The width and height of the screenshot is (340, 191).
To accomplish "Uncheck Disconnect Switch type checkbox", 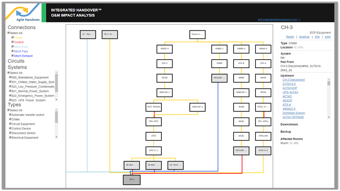I will click(x=10, y=133).
